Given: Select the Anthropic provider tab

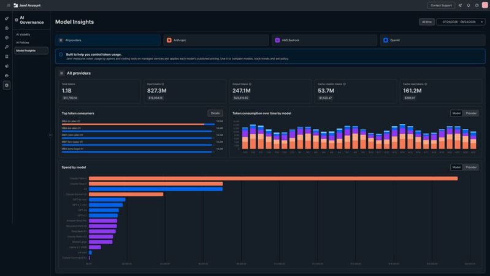Looking at the screenshot, I should click(x=216, y=40).
